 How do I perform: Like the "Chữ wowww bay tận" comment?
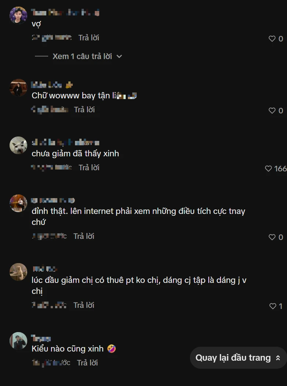(272, 110)
